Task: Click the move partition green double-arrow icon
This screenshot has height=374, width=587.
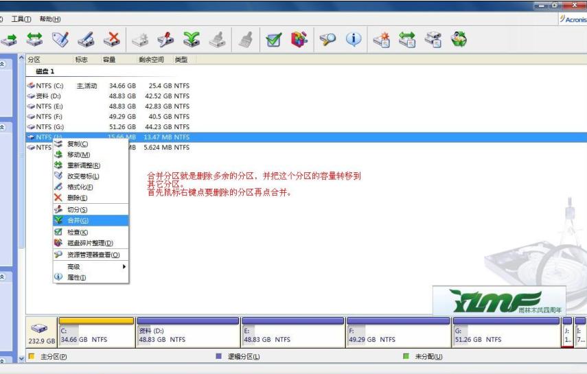Action: (x=34, y=39)
